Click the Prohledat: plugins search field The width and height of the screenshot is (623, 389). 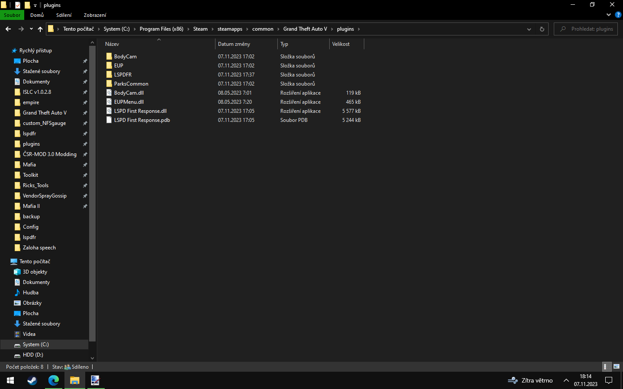pos(586,29)
